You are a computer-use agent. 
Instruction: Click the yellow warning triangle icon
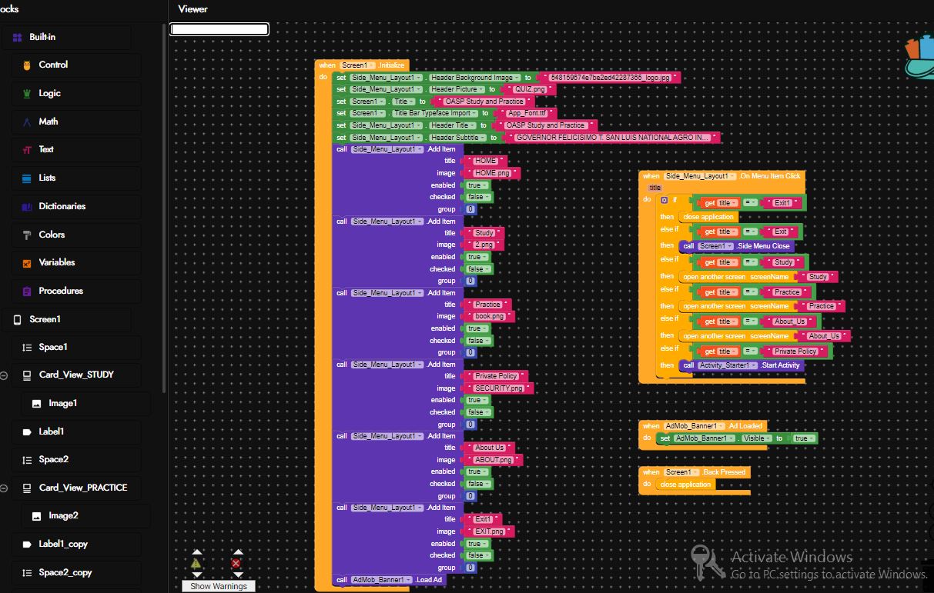pos(196,563)
